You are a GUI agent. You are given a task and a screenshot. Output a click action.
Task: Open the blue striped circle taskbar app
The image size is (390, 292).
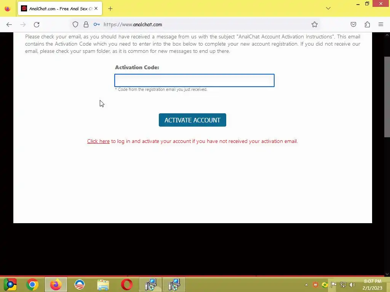80,284
